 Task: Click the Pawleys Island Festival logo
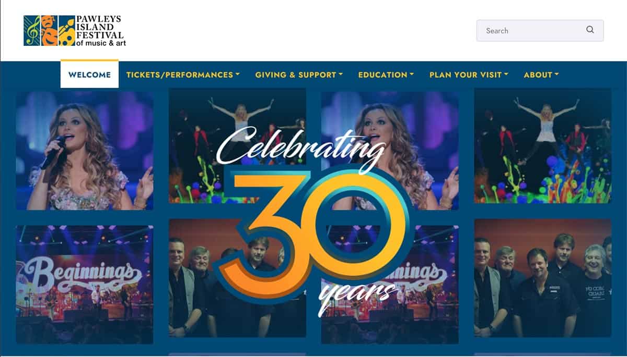(75, 31)
